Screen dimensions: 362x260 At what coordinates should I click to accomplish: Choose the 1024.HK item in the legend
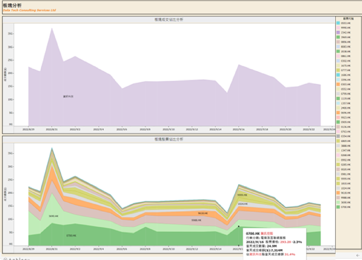coord(345,188)
